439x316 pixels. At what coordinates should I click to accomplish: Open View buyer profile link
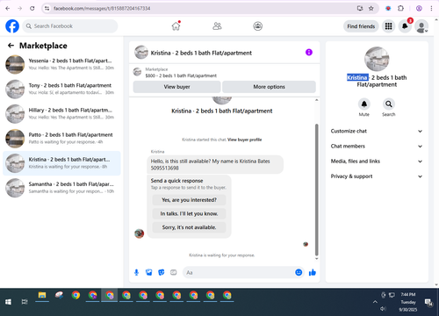(244, 140)
